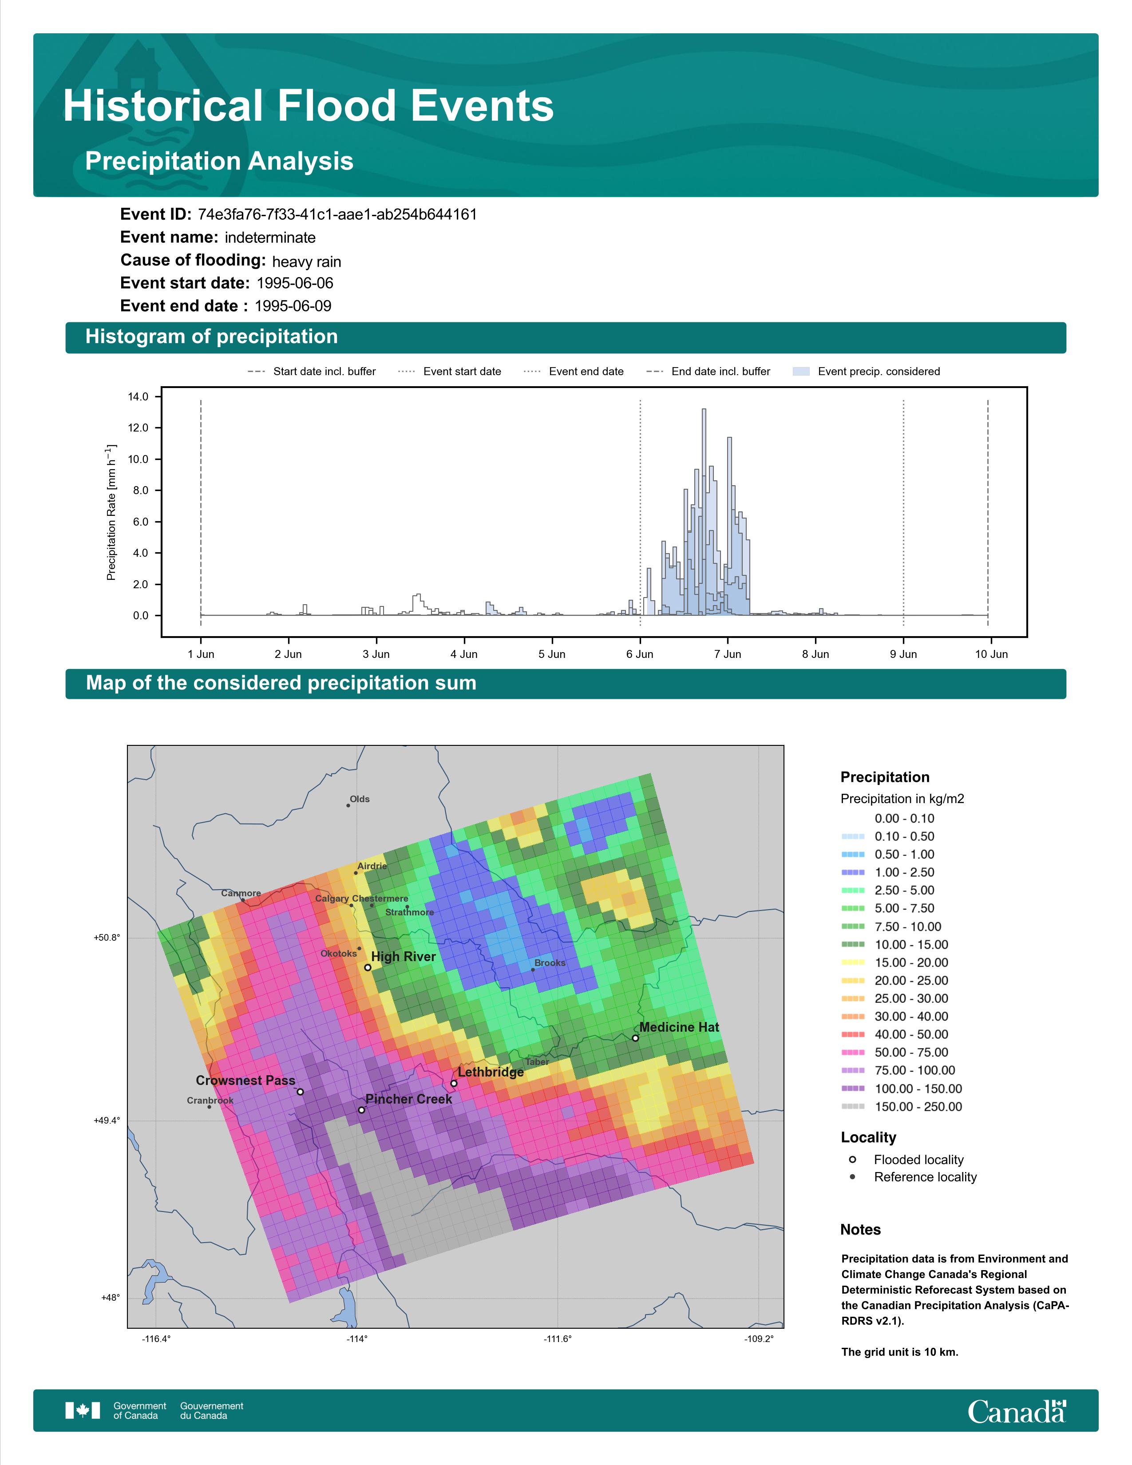The image size is (1132, 1465).
Task: Click the event end date 1995-06-09
Action: click(293, 306)
